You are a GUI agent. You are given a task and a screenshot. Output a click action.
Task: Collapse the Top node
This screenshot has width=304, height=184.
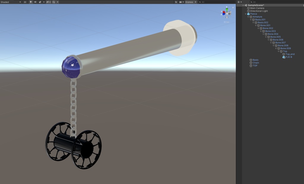point(278,51)
